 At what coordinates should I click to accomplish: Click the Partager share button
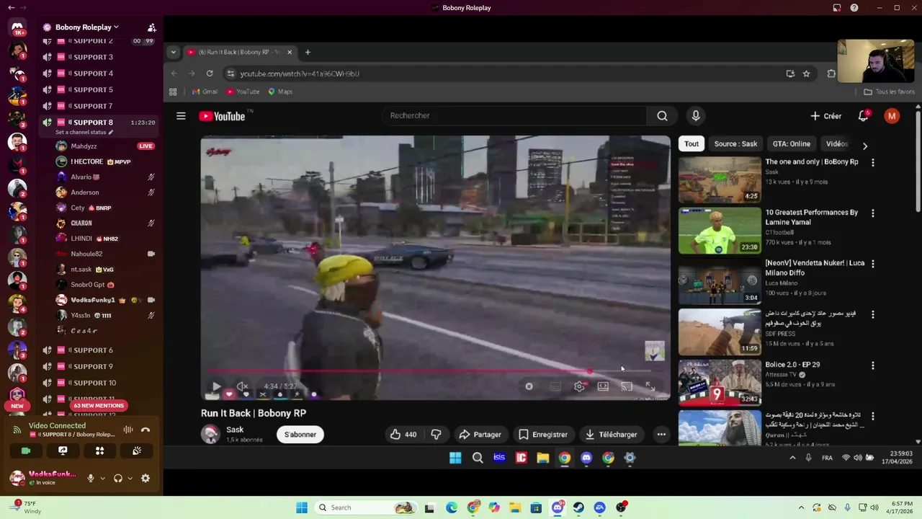480,435
